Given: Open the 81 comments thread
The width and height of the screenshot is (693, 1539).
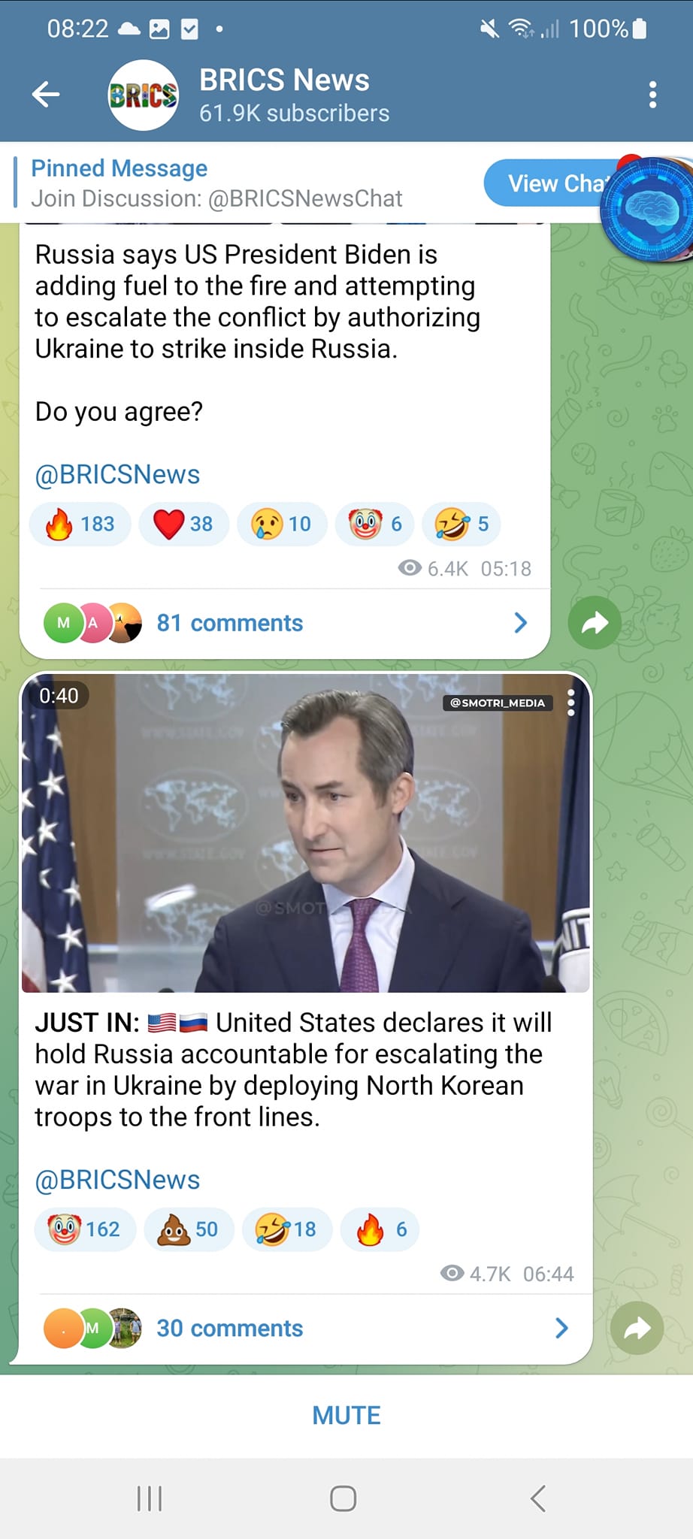Looking at the screenshot, I should click(x=229, y=623).
